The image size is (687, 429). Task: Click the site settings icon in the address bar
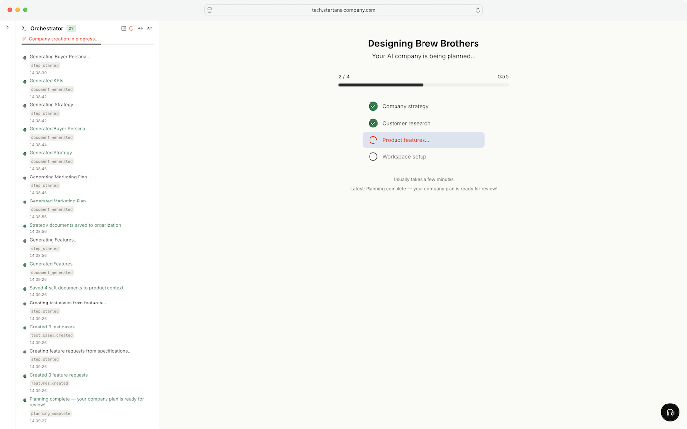pos(210,10)
